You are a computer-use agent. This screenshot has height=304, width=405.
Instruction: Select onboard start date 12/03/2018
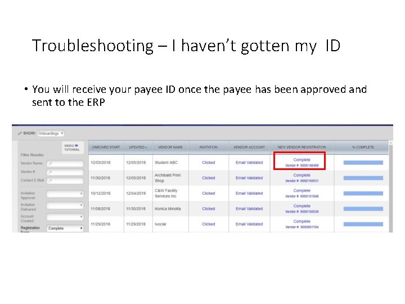click(101, 163)
